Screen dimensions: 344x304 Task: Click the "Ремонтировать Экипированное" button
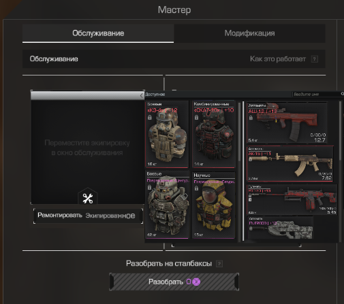coord(89,216)
